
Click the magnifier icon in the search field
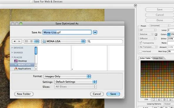pyautogui.click(x=89, y=41)
